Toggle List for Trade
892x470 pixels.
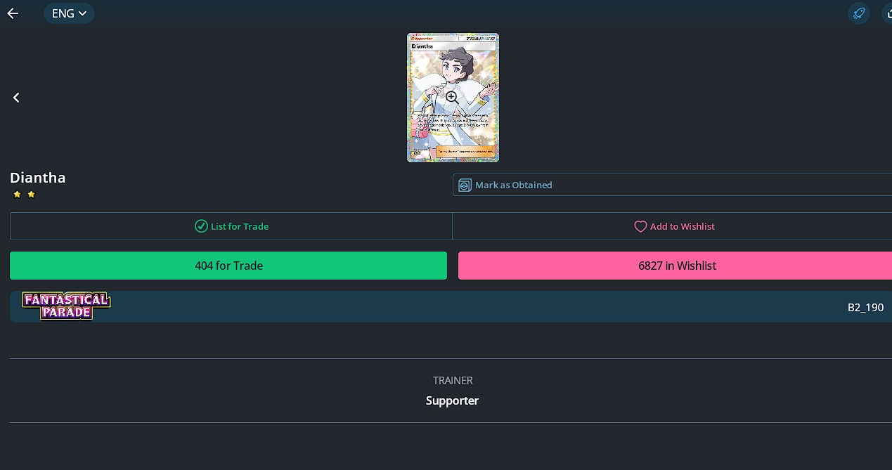[231, 226]
